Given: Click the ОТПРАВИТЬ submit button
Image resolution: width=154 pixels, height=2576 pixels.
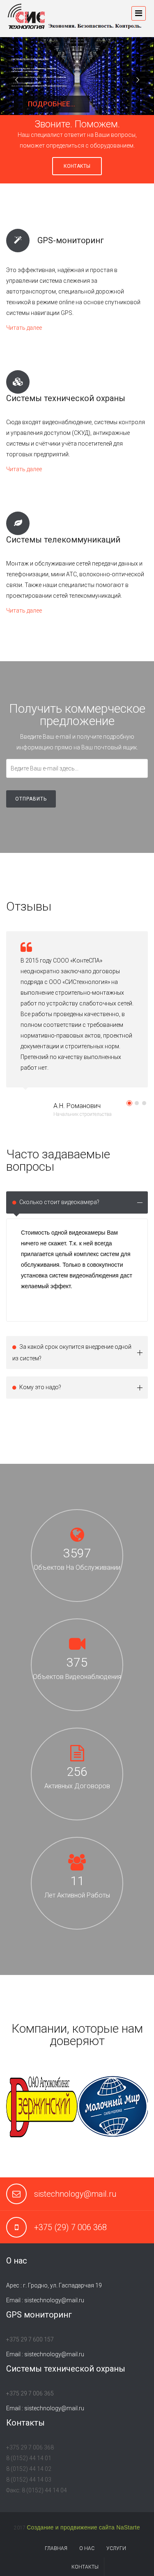Looking at the screenshot, I should (x=31, y=799).
